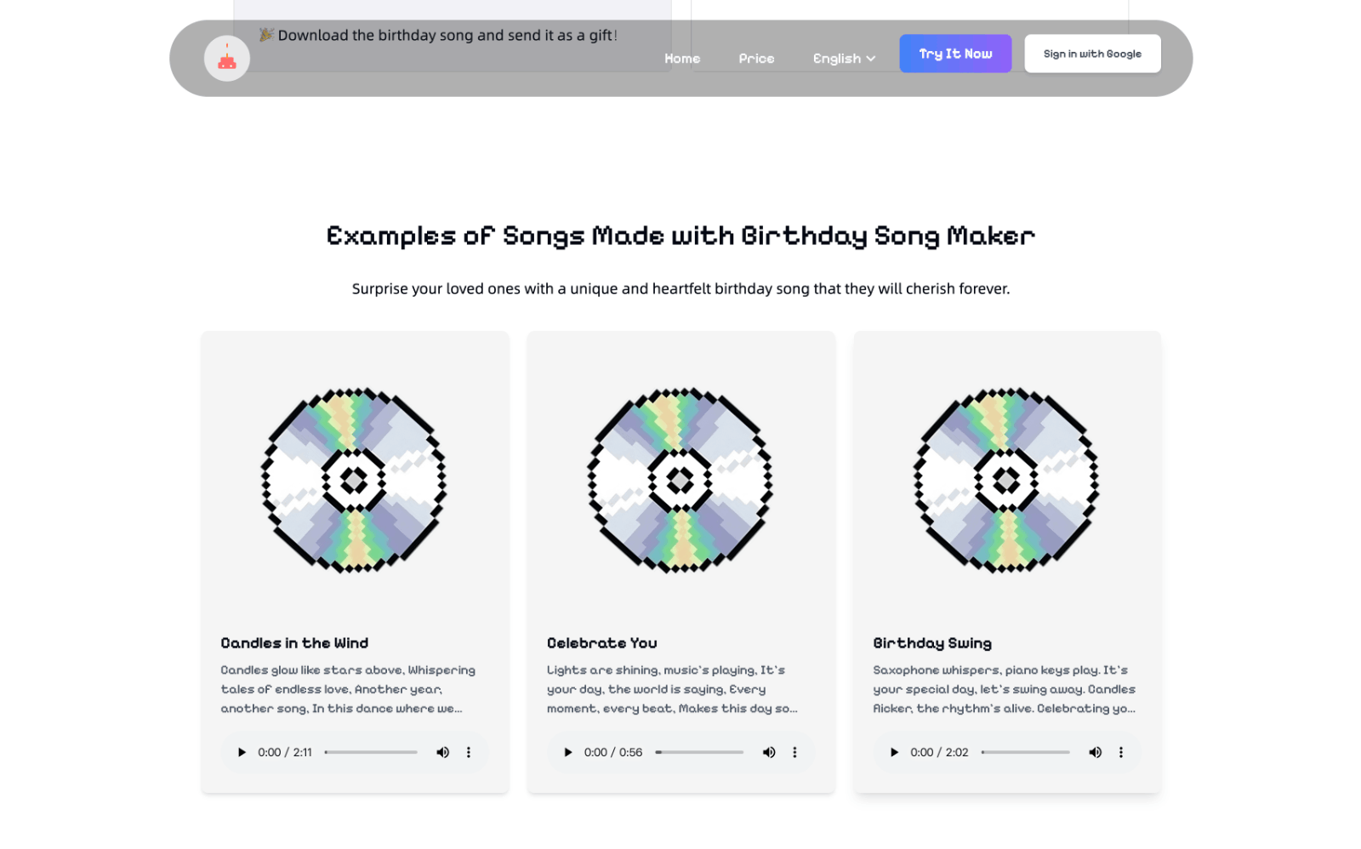Mute the Celebrate You audio player
Image resolution: width=1361 pixels, height=849 pixels.
pyautogui.click(x=769, y=752)
